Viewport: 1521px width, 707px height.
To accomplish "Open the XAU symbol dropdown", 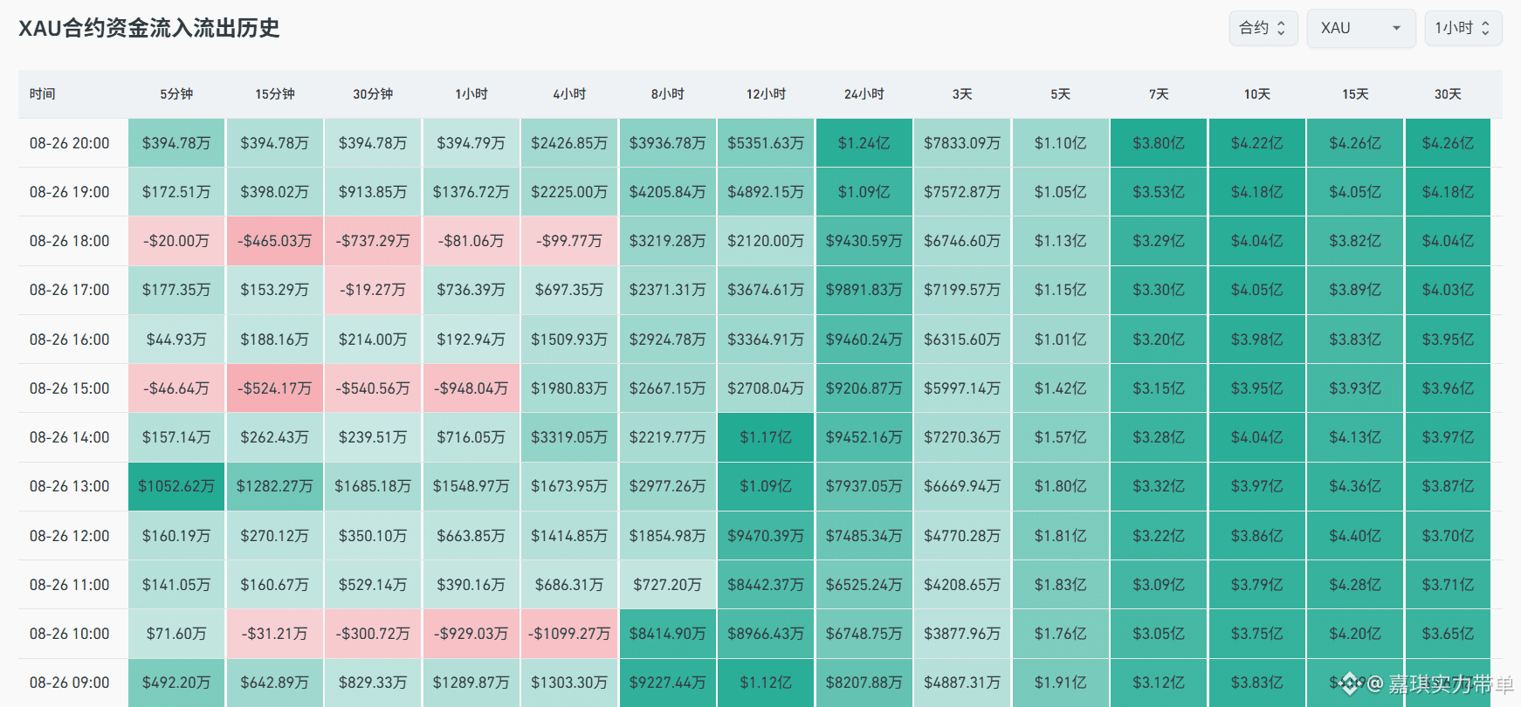I will click(x=1360, y=28).
